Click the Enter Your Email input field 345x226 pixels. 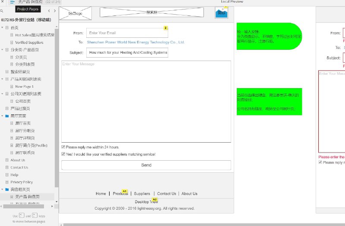pyautogui.click(x=127, y=33)
